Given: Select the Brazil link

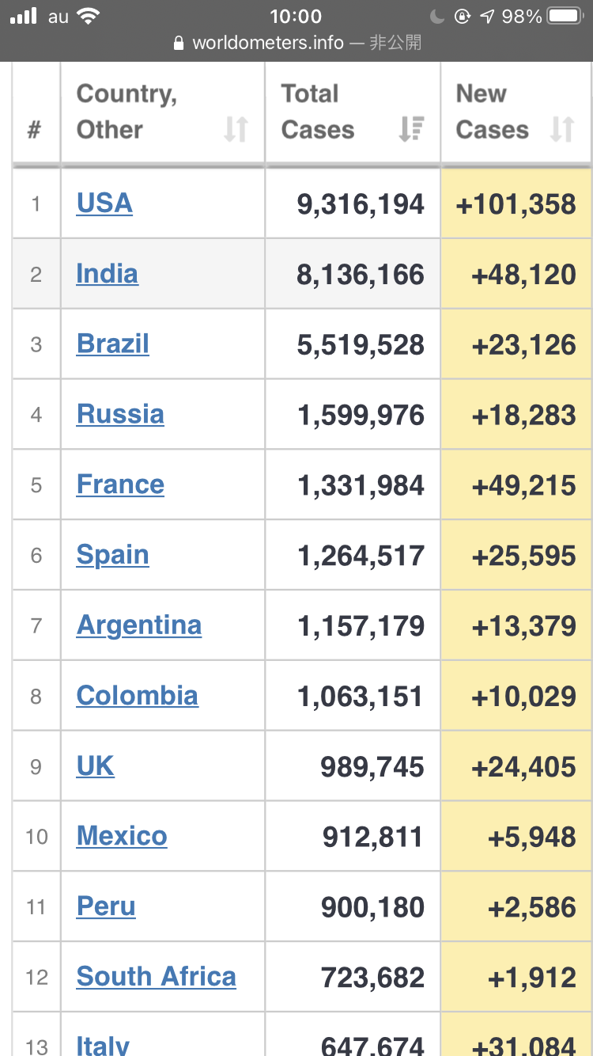Looking at the screenshot, I should tap(112, 344).
